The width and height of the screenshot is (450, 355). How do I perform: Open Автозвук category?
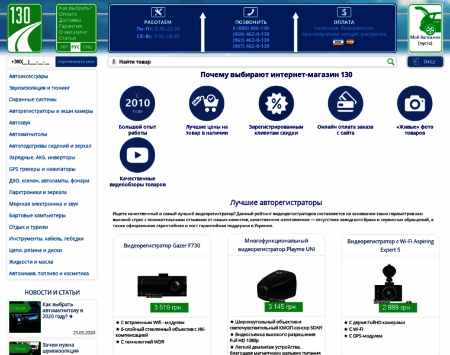point(20,122)
